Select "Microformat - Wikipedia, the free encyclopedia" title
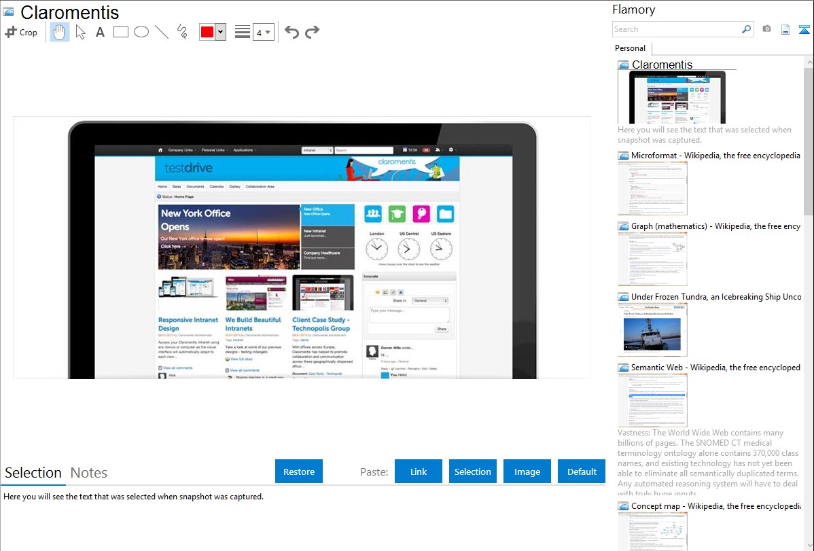Screen dimensions: 814x551 point(715,156)
